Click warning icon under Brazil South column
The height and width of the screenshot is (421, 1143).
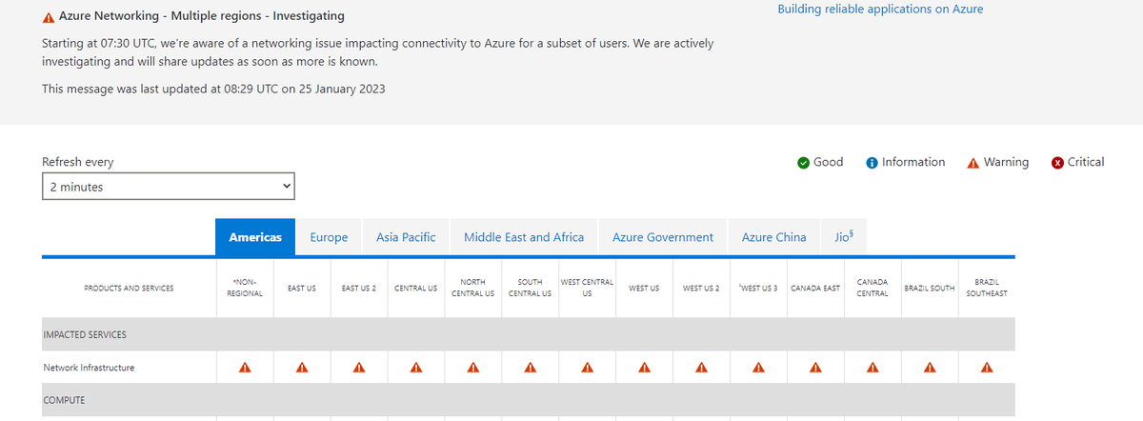[930, 368]
